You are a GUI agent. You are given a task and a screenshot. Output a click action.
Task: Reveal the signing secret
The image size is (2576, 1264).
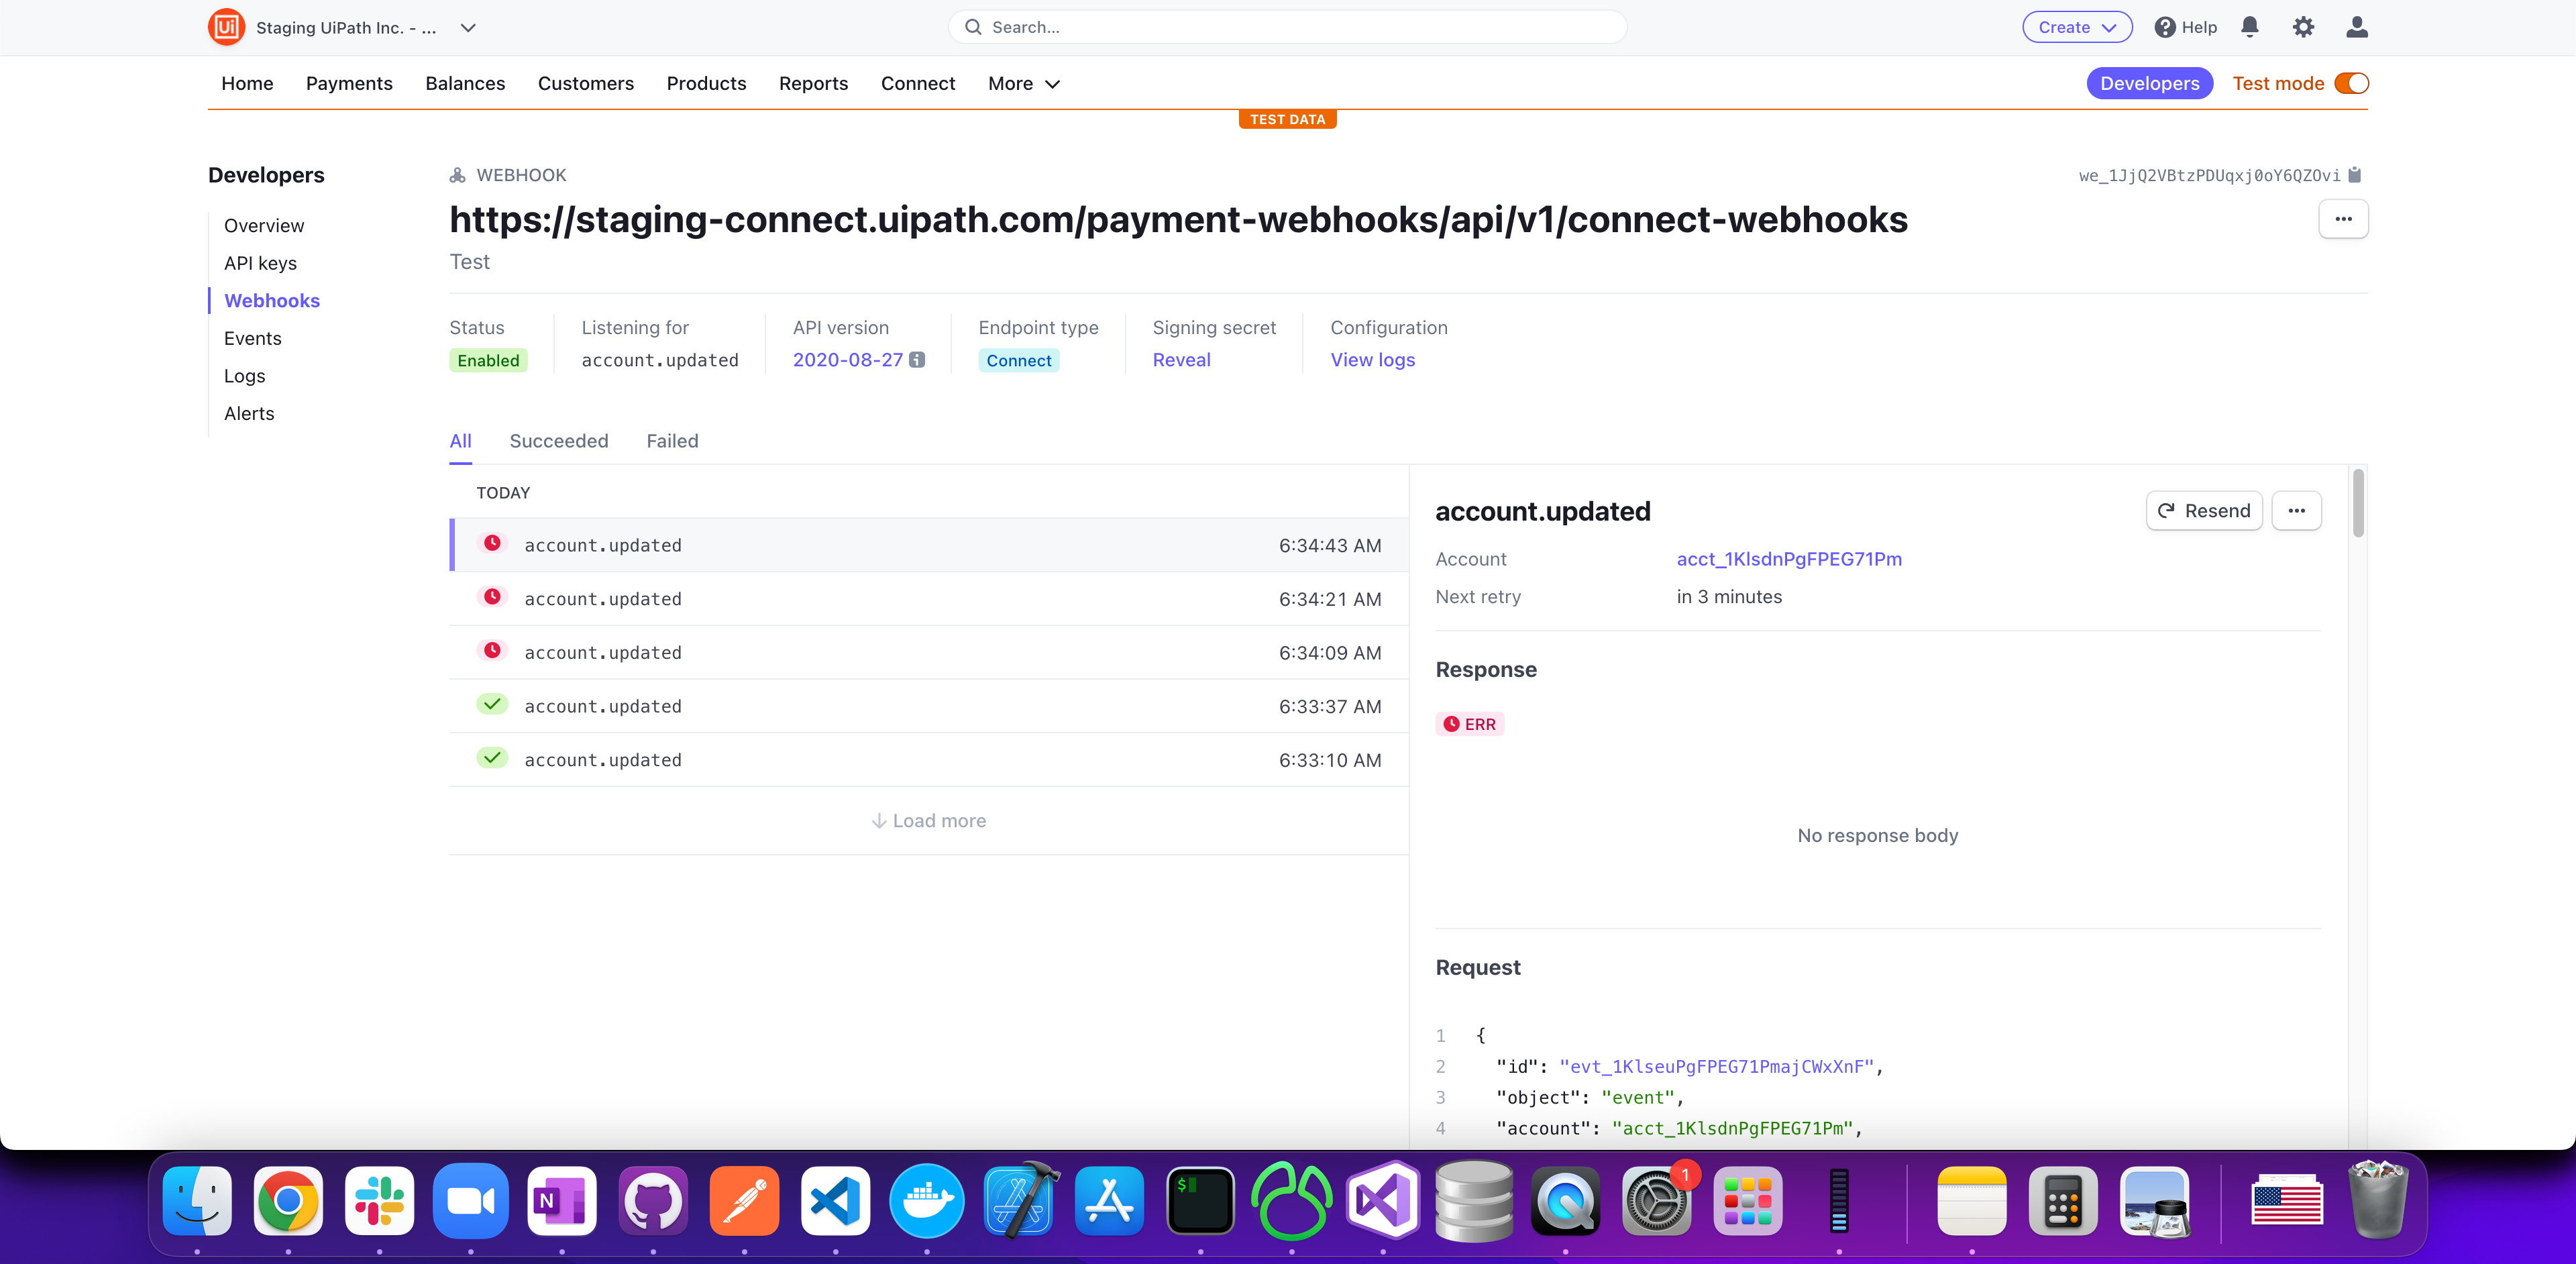[x=1181, y=360]
